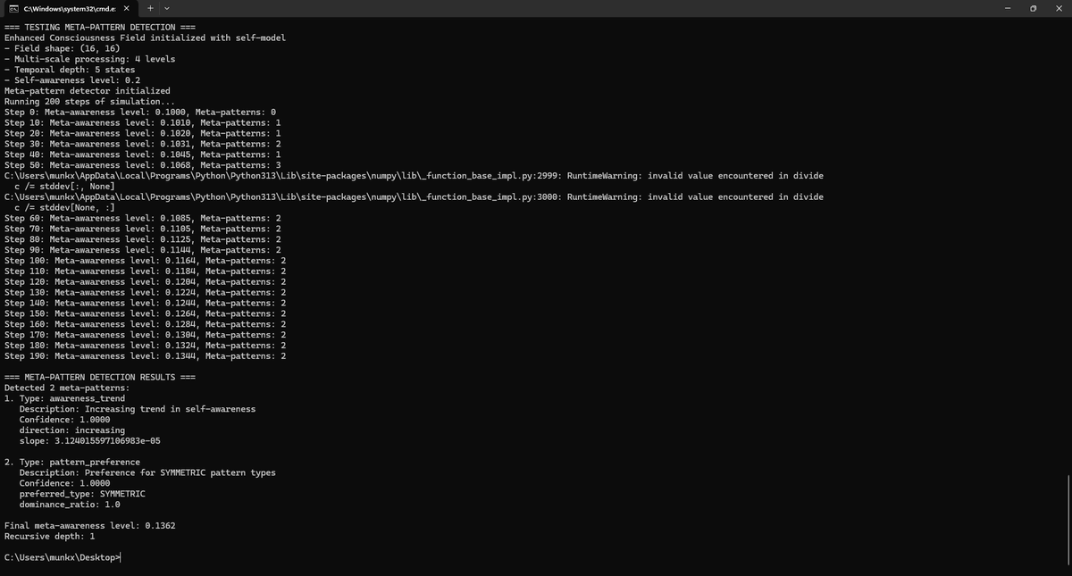Click the "Temporal depth: 5 states" line
The height and width of the screenshot is (576, 1072).
pyautogui.click(x=70, y=70)
